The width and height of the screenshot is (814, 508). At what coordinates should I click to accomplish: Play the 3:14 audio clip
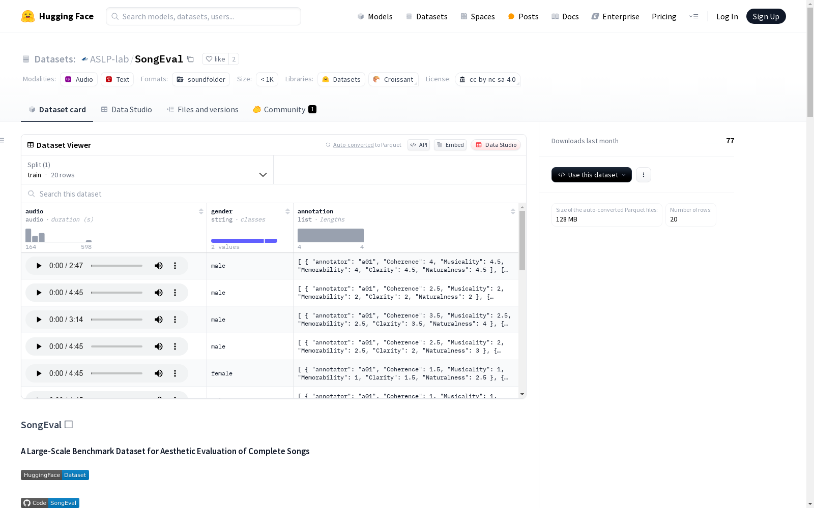point(39,320)
